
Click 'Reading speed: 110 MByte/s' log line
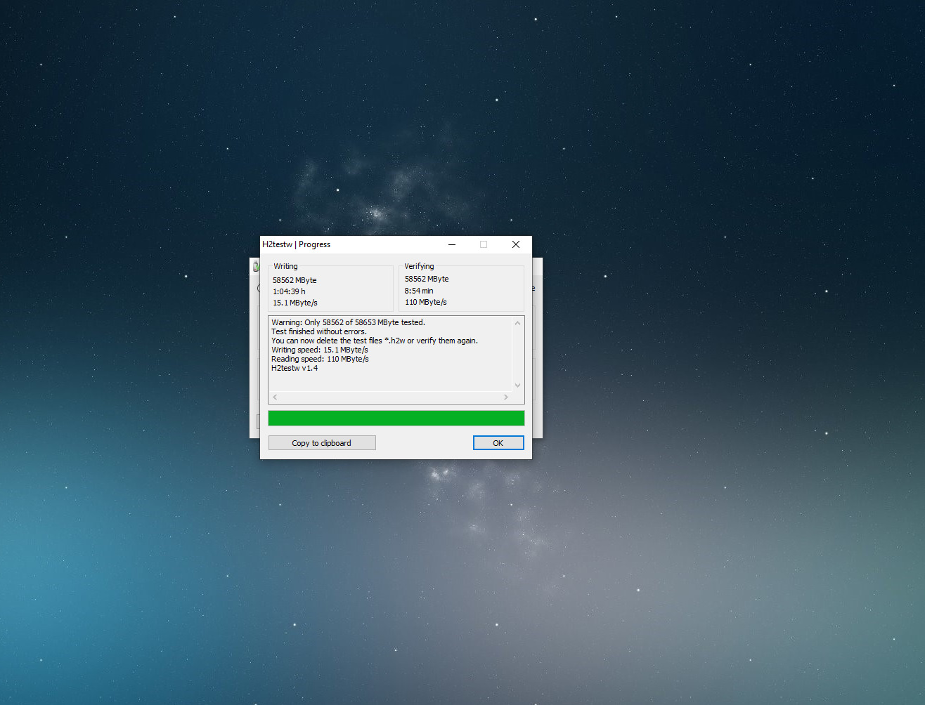click(x=320, y=359)
